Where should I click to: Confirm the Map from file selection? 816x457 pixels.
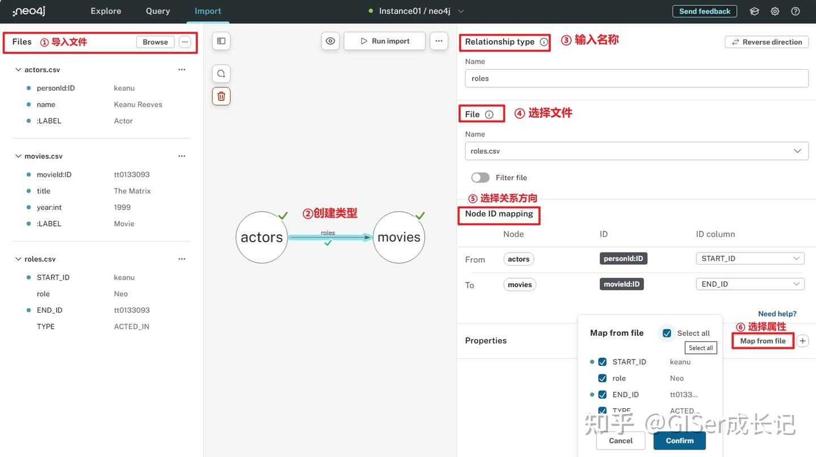679,441
